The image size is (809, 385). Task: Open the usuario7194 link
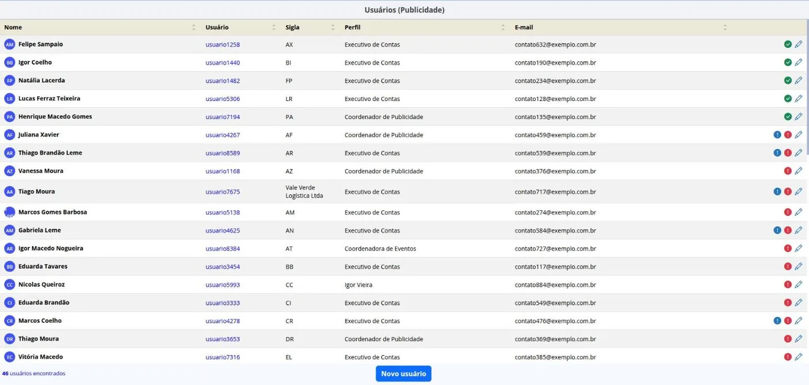[222, 117]
